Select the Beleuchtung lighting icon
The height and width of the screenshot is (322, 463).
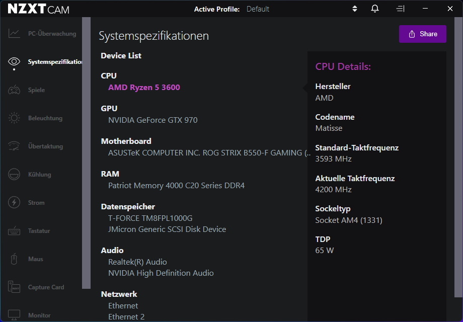(x=14, y=118)
